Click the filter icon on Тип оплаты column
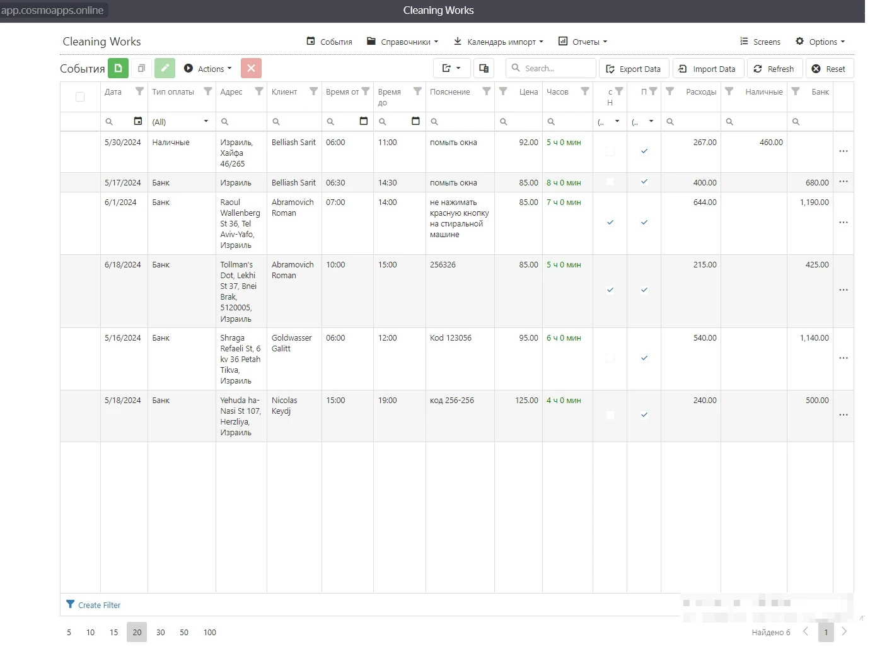This screenshot has height=656, width=870. click(x=207, y=91)
